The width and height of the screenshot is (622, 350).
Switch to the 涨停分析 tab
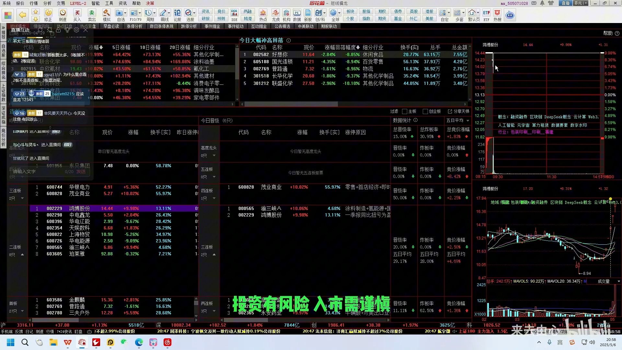[x=134, y=26]
